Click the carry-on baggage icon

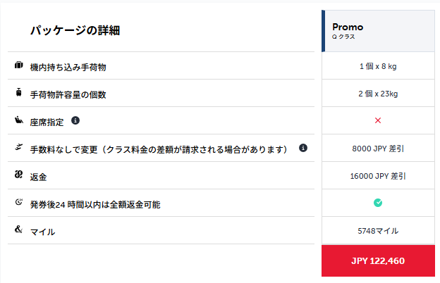pos(19,65)
